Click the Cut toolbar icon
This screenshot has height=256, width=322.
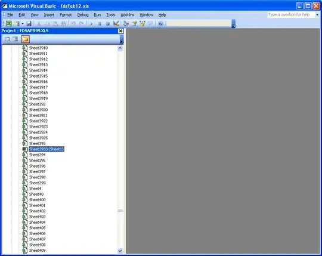click(39, 24)
